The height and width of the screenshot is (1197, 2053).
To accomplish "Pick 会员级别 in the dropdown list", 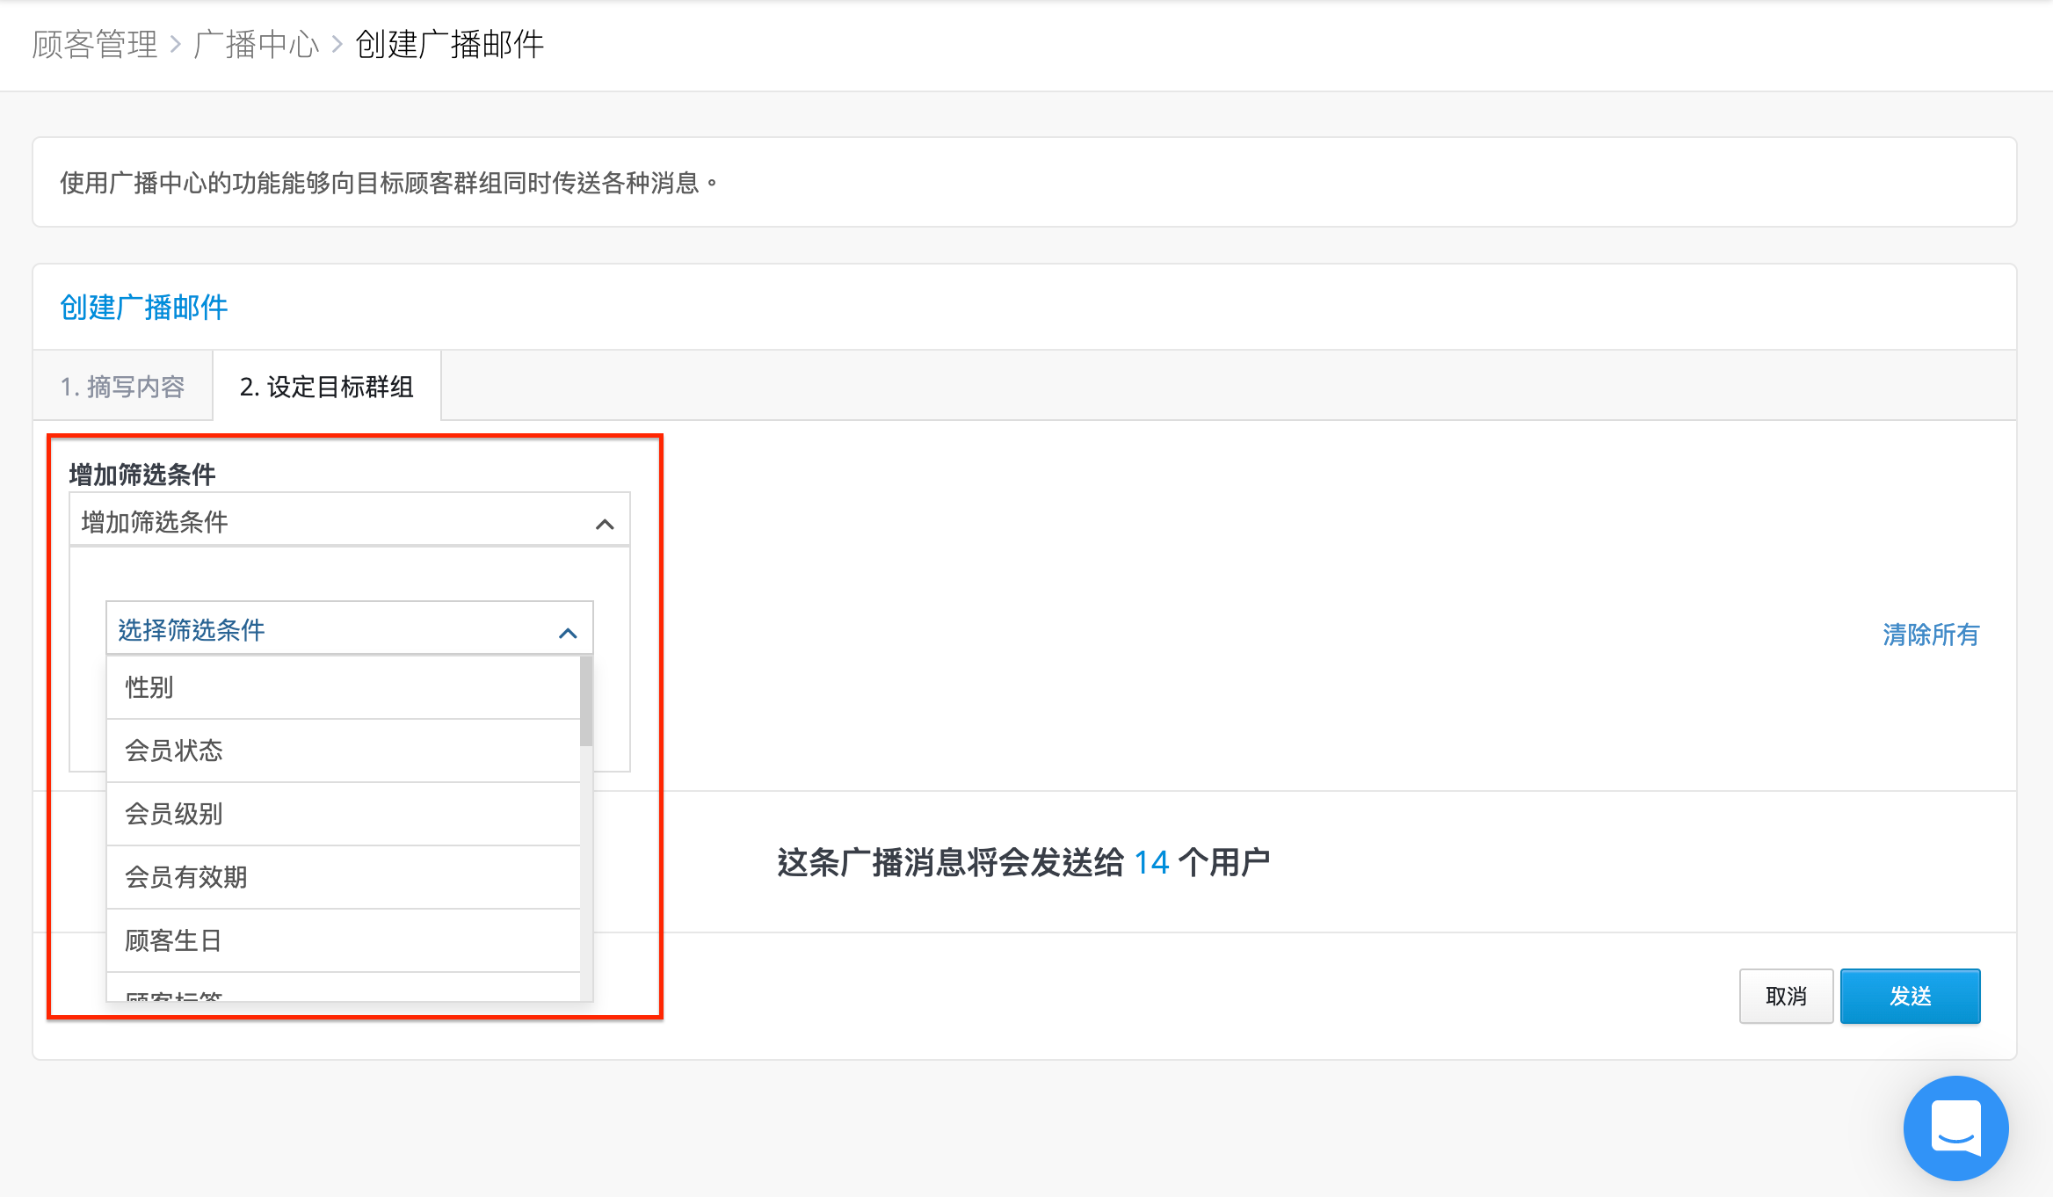I will (x=344, y=814).
